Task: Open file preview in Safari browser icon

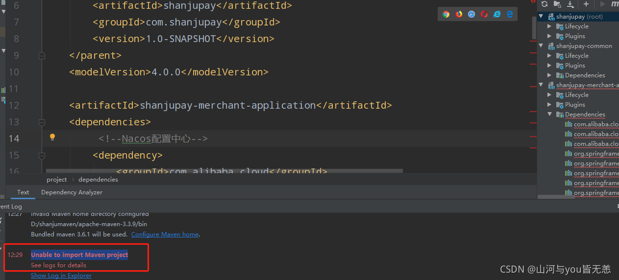Action: (x=471, y=14)
